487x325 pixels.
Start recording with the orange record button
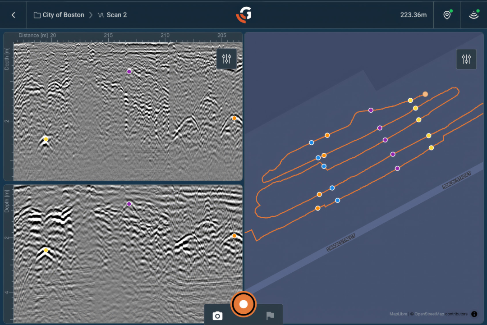pyautogui.click(x=243, y=304)
